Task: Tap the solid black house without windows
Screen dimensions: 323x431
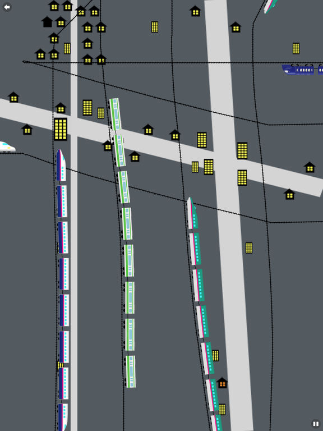Action: (47, 22)
